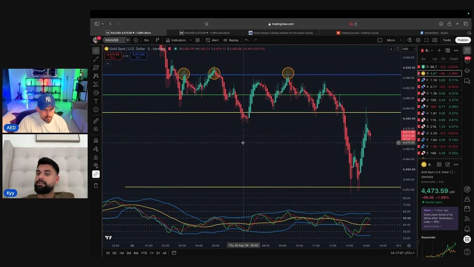
Task: Open quick search icon in toolbar
Action: point(410,40)
